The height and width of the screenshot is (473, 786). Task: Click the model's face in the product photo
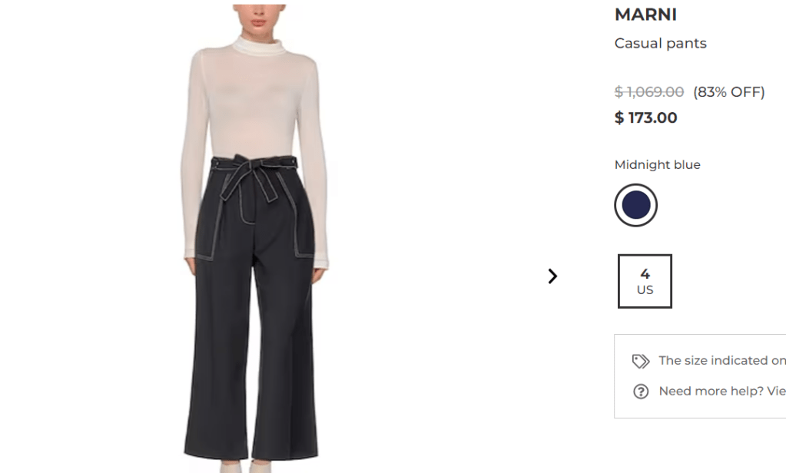coord(259,16)
